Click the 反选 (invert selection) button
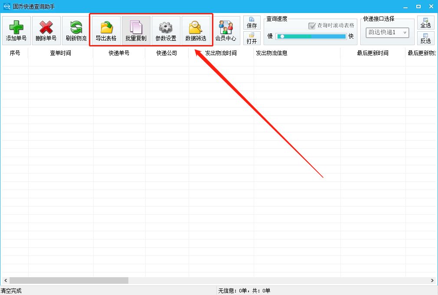 coord(425,39)
